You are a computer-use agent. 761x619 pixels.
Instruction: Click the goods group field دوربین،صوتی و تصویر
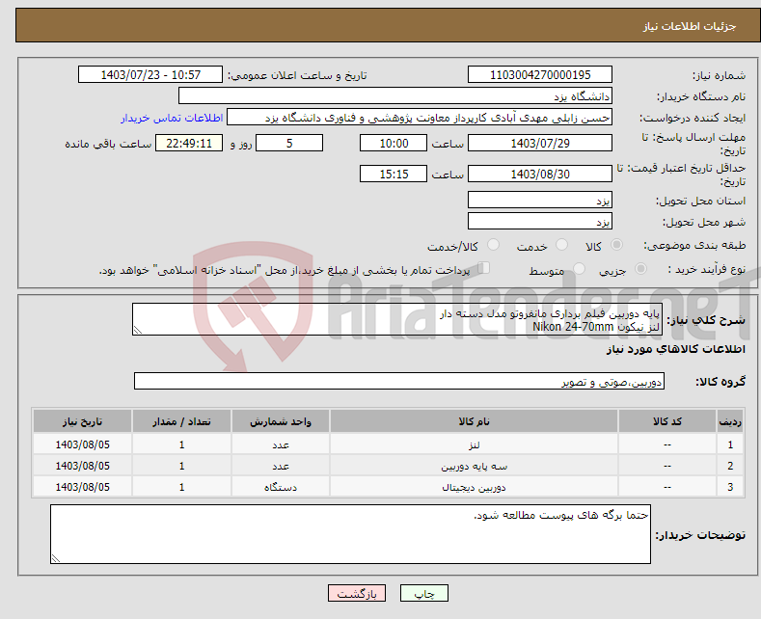[x=399, y=381]
